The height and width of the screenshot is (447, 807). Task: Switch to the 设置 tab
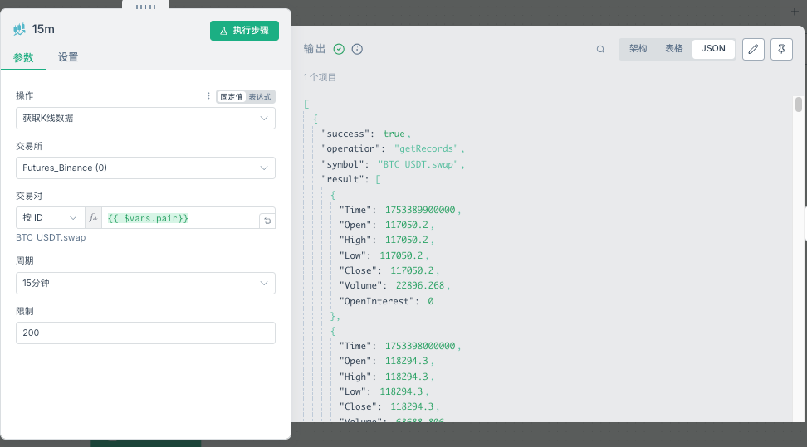pyautogui.click(x=68, y=57)
